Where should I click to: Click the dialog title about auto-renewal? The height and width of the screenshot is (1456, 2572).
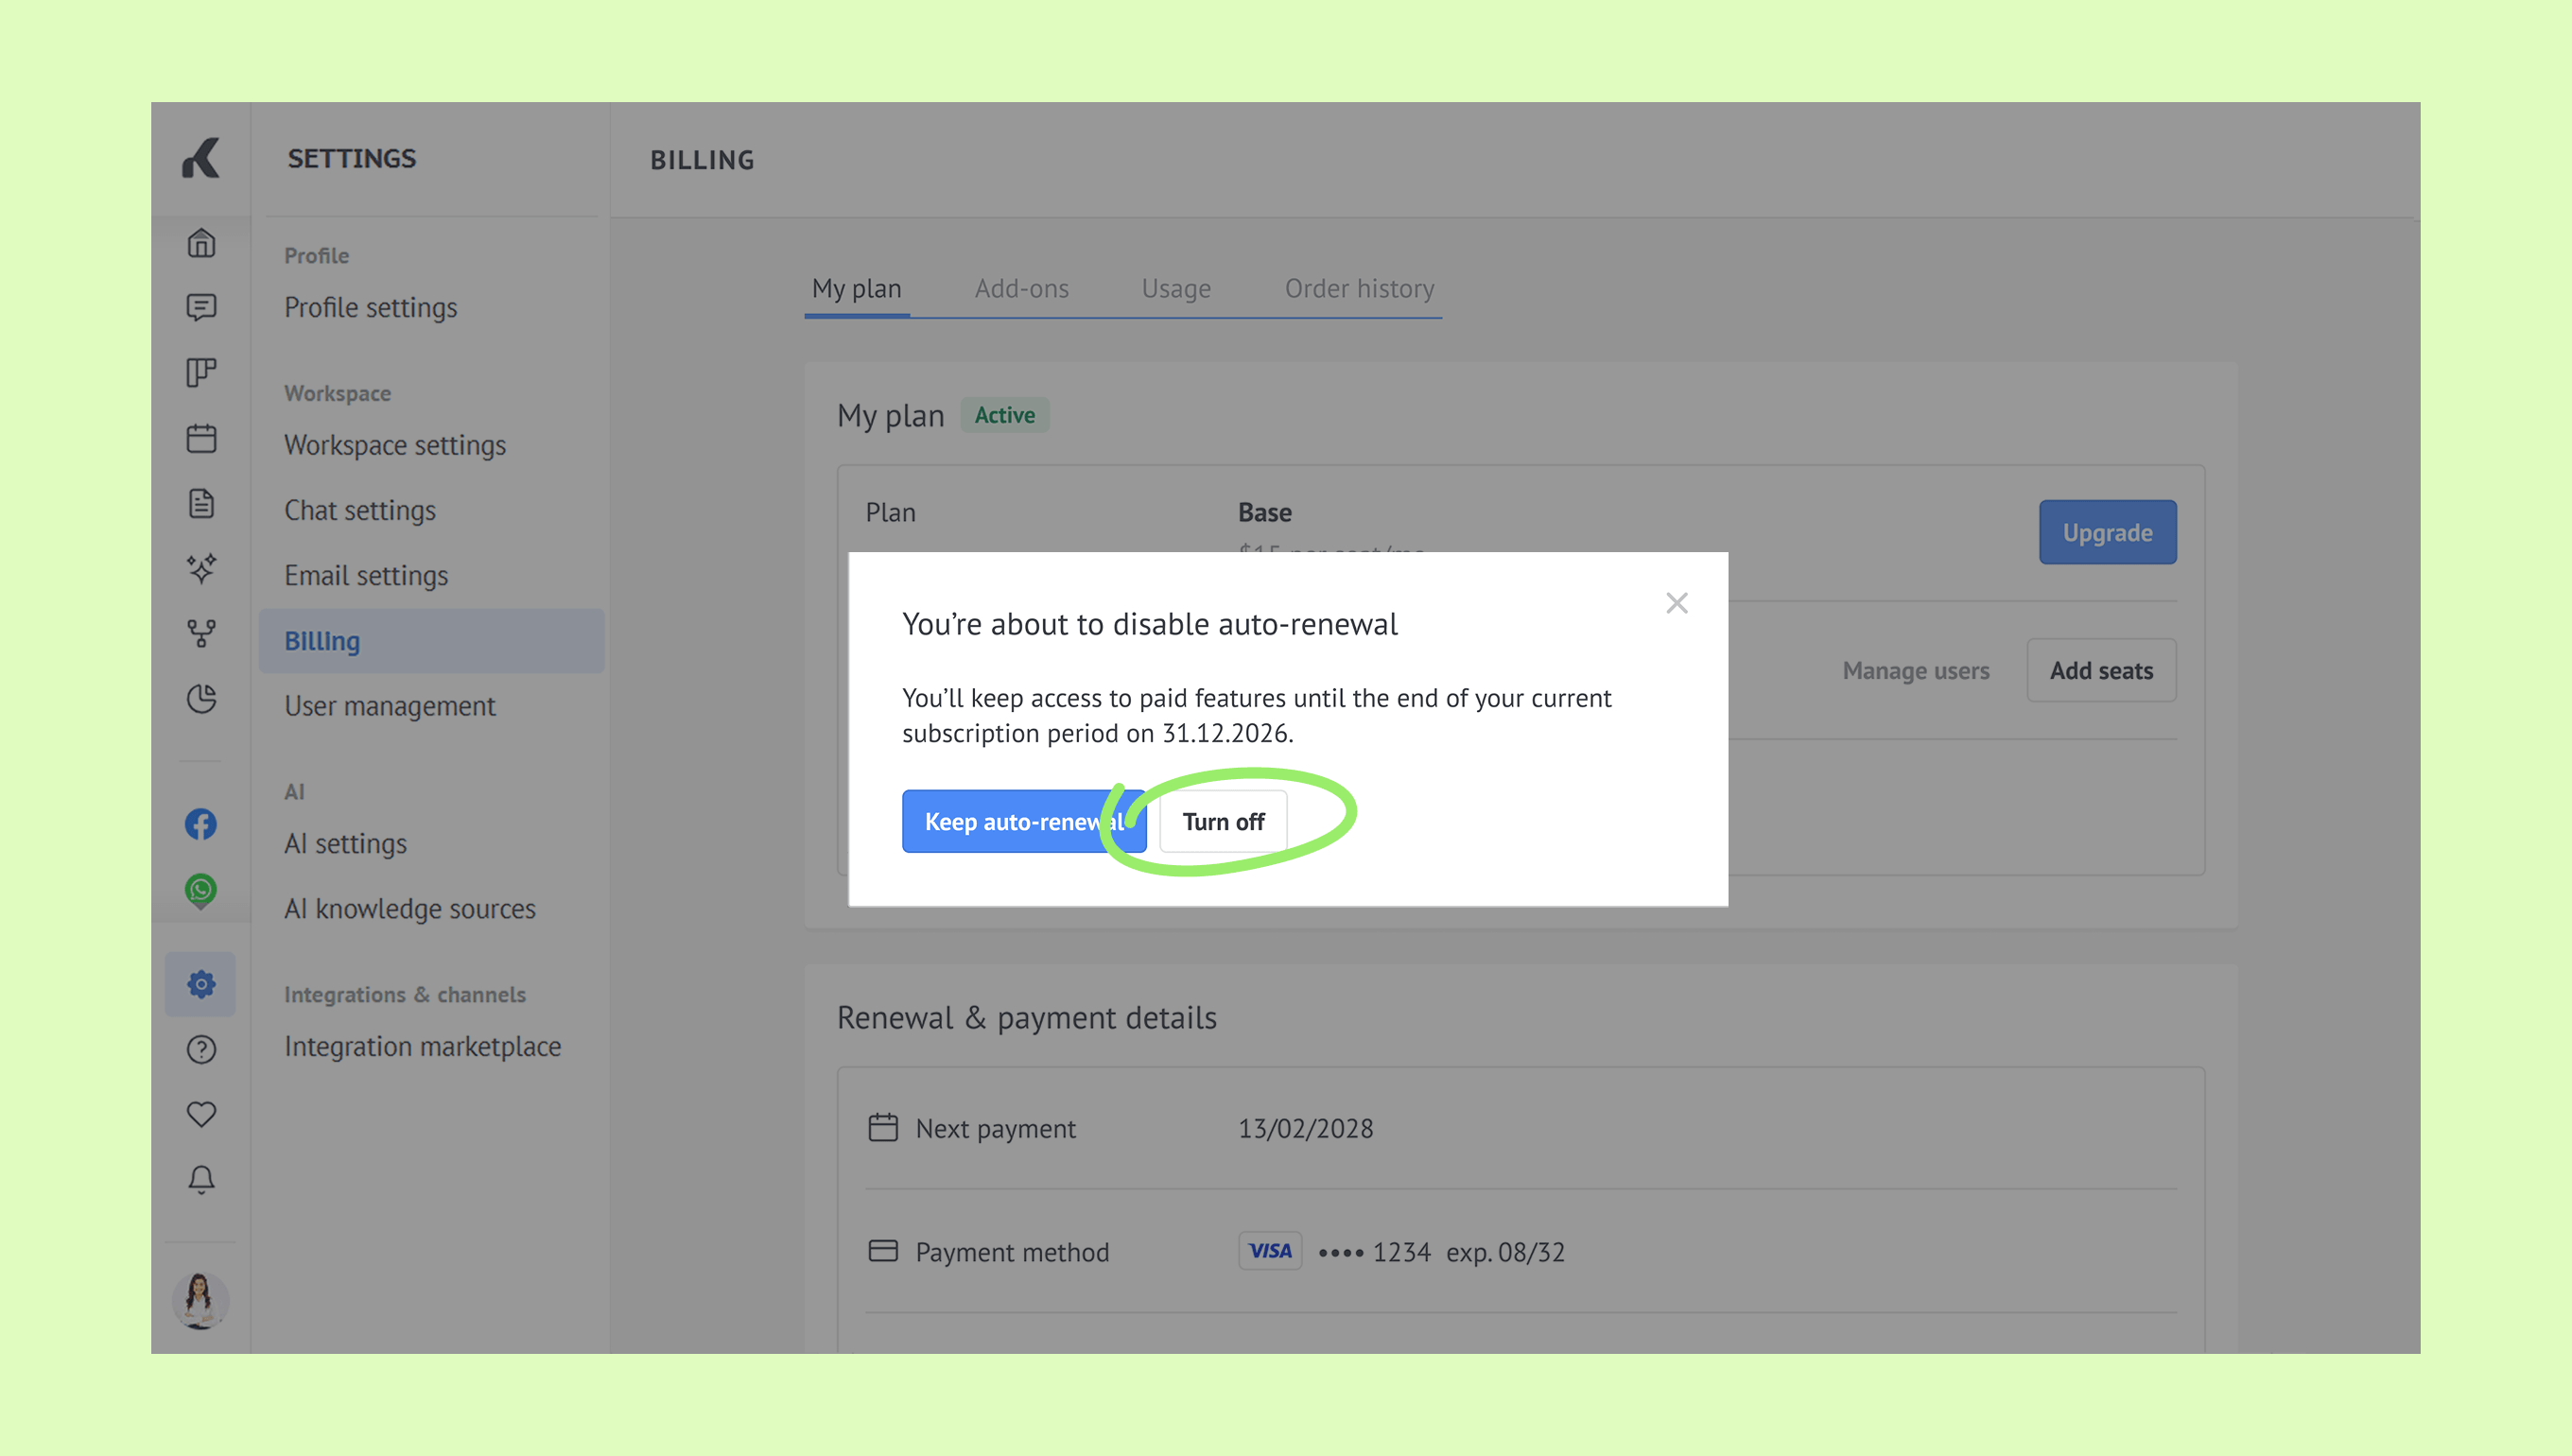(1150, 624)
